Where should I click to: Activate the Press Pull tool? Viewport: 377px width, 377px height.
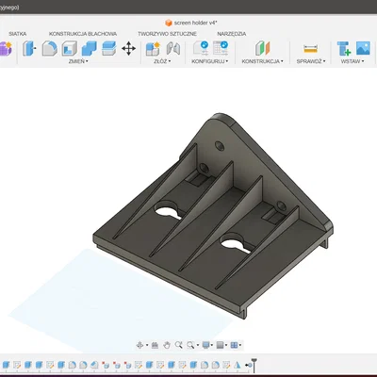[29, 49]
